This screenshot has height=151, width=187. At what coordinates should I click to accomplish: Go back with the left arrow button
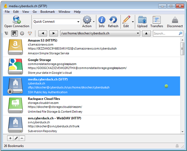tap(43, 33)
